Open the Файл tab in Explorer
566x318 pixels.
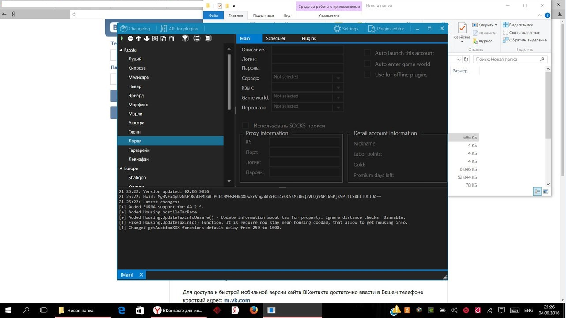coord(213,15)
